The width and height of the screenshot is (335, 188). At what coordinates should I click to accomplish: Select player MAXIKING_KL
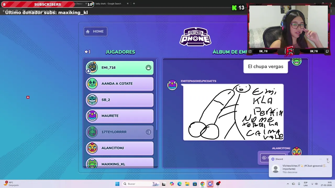click(x=120, y=163)
